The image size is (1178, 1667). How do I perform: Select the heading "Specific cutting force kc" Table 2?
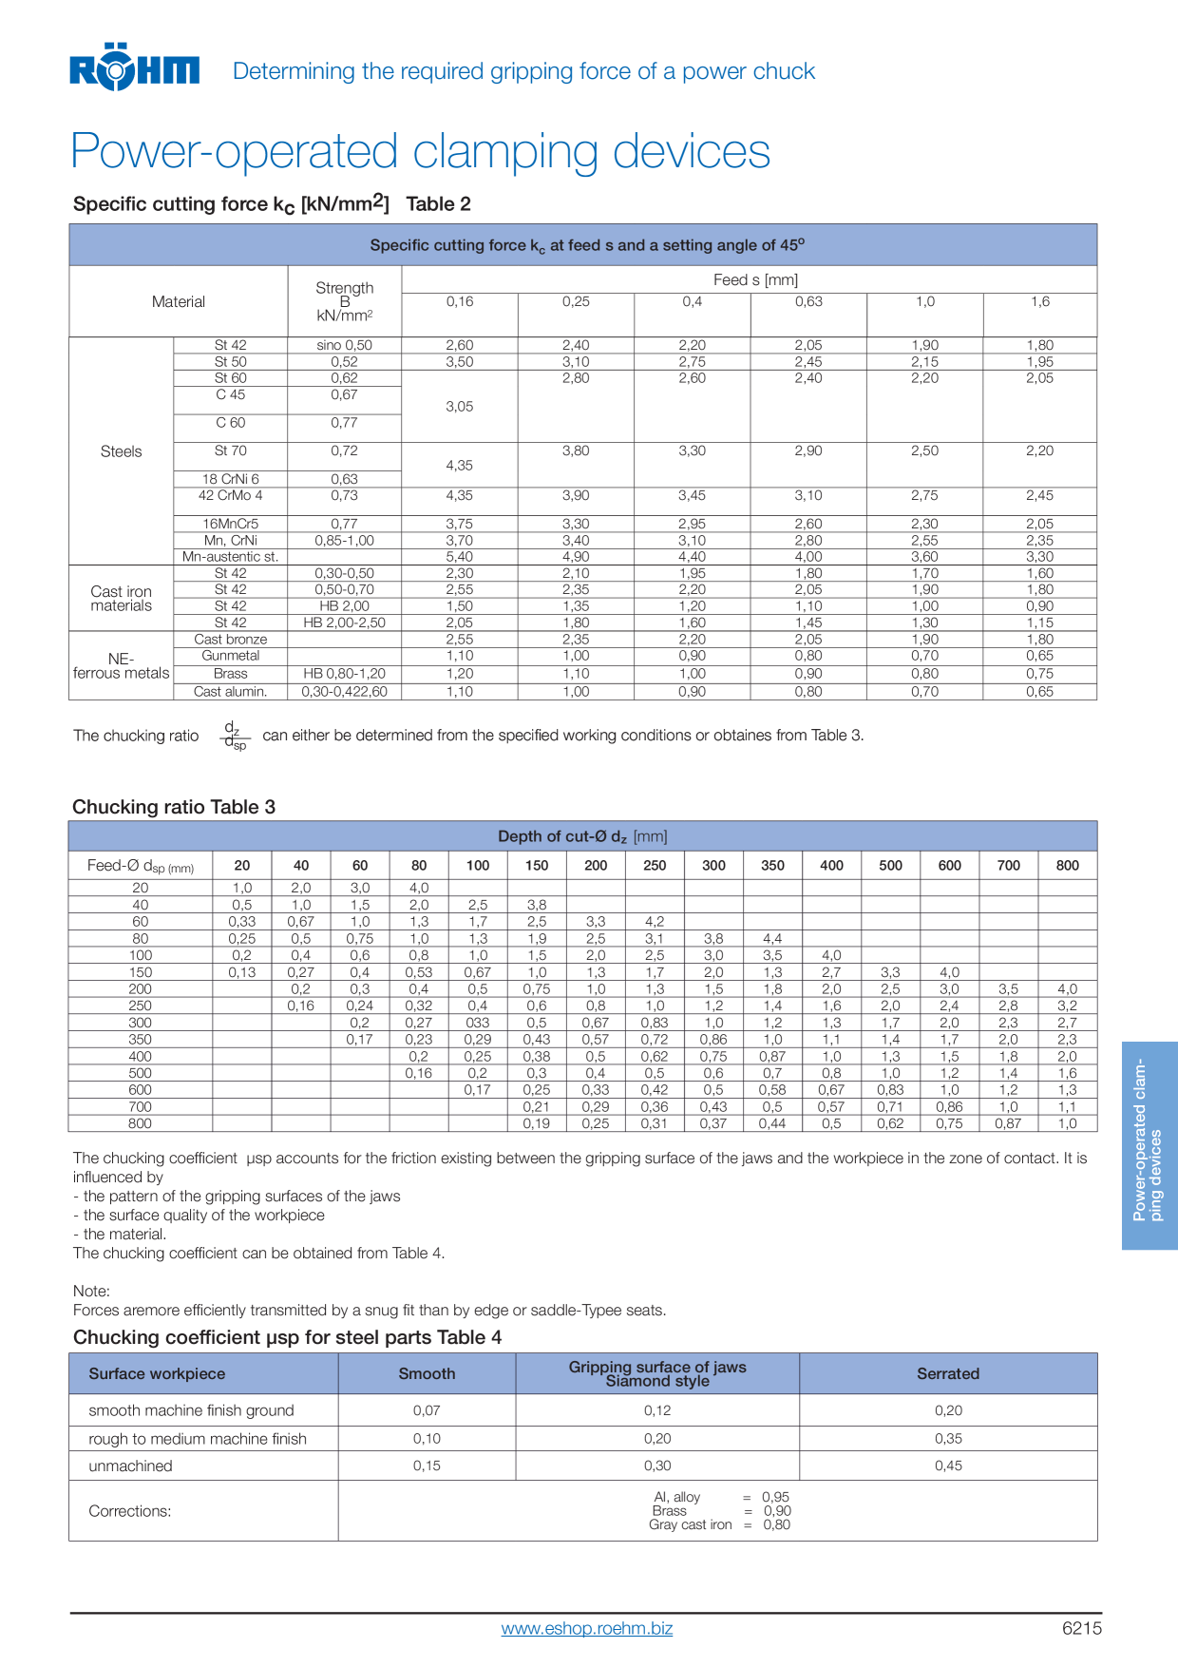272,203
